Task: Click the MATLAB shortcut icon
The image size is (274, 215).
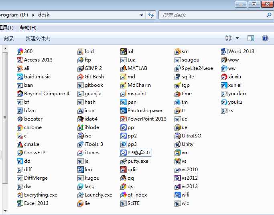Action: pyautogui.click(x=124, y=68)
